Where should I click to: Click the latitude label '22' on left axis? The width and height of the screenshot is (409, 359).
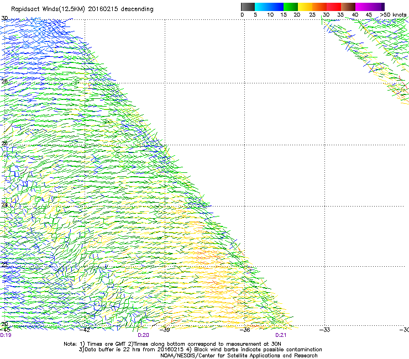(x=4, y=265)
